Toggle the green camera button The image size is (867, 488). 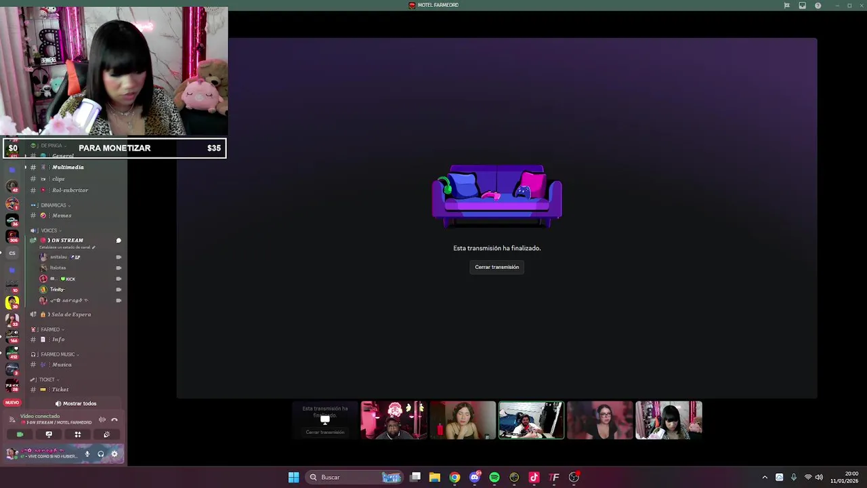[x=20, y=434]
